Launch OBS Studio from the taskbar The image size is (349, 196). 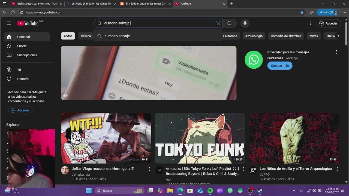(x=250, y=191)
